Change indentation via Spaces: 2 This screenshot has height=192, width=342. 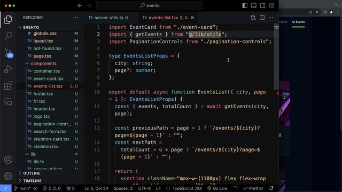click(123, 188)
